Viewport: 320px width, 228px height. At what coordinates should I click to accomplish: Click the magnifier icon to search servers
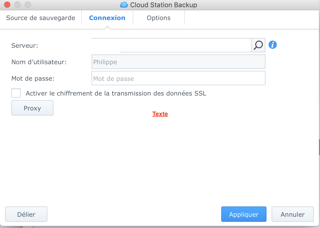coord(258,45)
